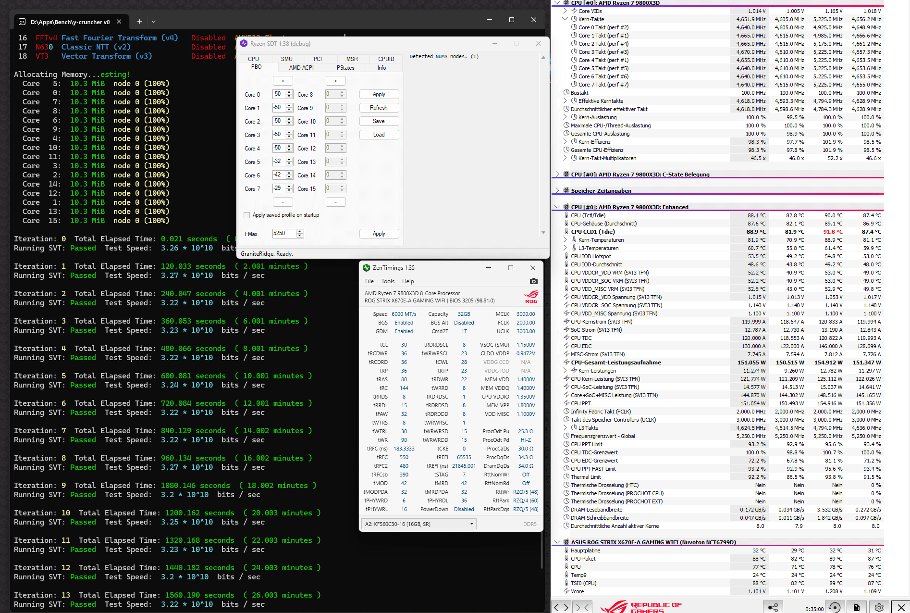Click the terminal tab's console icon

click(x=22, y=22)
